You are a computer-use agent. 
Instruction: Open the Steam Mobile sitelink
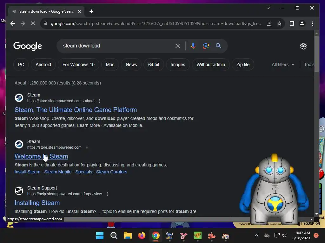(x=58, y=172)
